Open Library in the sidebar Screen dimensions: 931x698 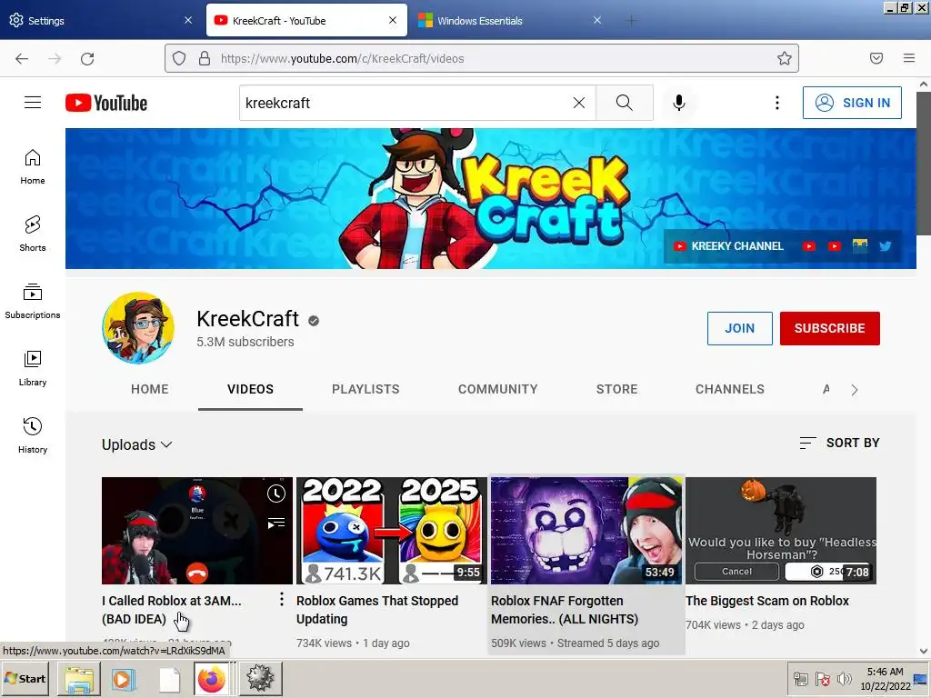point(33,369)
